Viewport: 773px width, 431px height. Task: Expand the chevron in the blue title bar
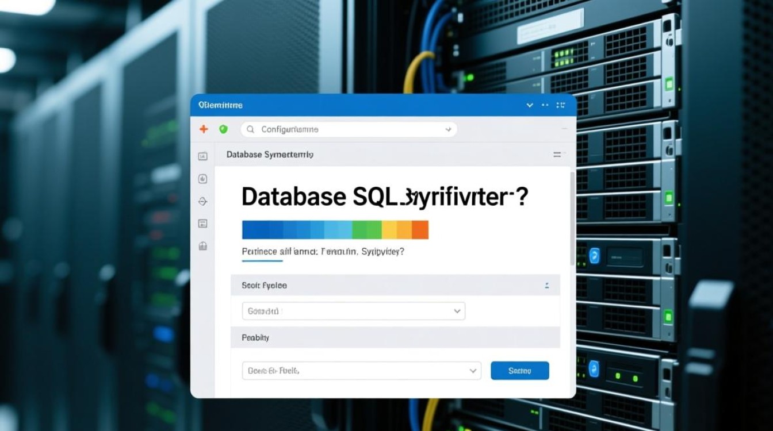tap(530, 106)
